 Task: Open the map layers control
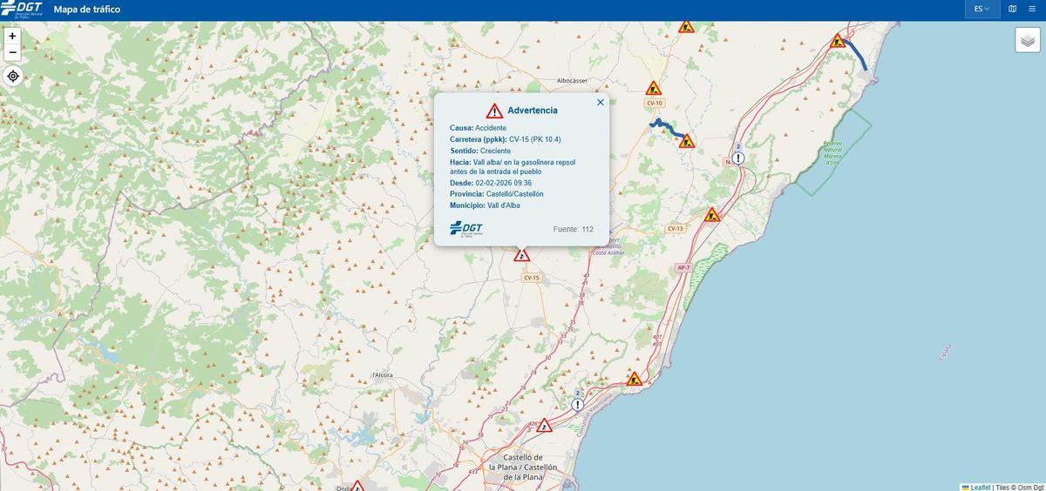pyautogui.click(x=1028, y=40)
